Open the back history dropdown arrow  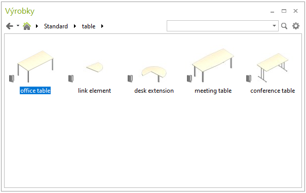point(18,25)
